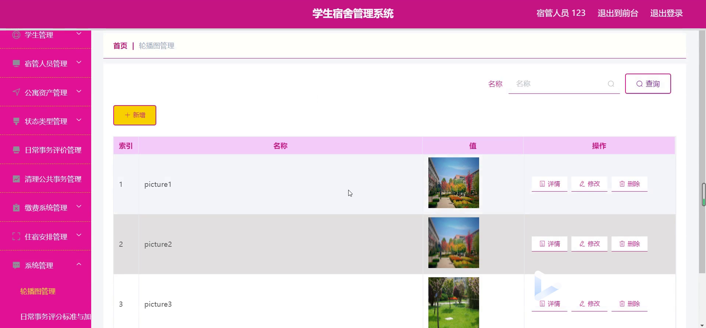This screenshot has height=328, width=706.
Task: Go to 首页 breadcrumb
Action: [x=120, y=46]
